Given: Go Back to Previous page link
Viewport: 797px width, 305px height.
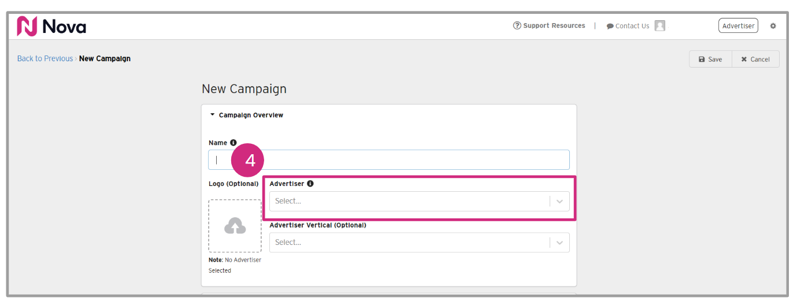Looking at the screenshot, I should 45,58.
